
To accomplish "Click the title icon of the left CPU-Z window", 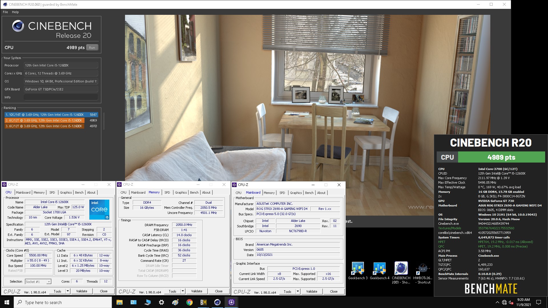I will click(5, 185).
